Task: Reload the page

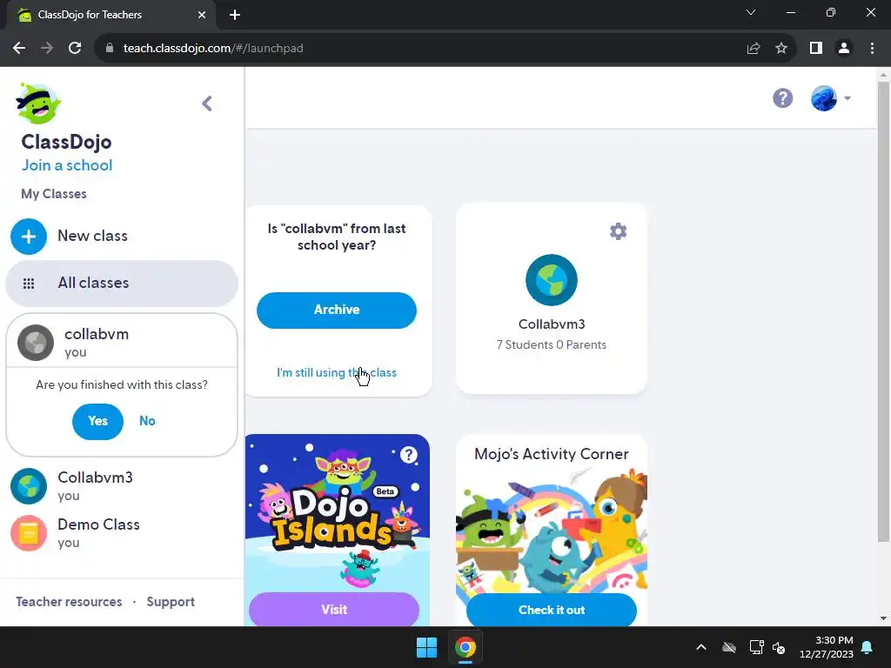Action: [x=75, y=49]
